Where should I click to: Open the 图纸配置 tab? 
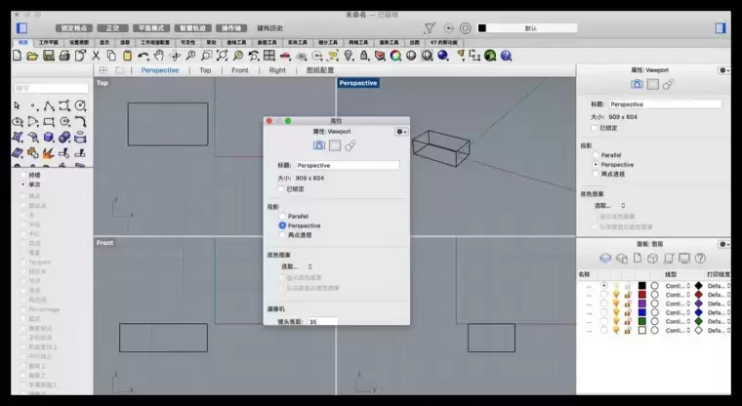tap(320, 70)
